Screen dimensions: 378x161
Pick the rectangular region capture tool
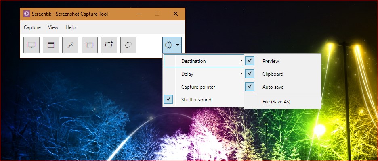(109, 45)
